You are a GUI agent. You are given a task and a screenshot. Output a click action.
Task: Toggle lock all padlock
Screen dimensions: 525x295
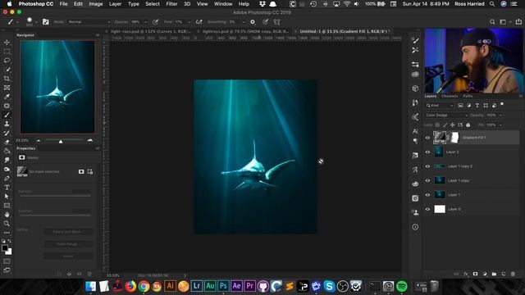point(468,125)
